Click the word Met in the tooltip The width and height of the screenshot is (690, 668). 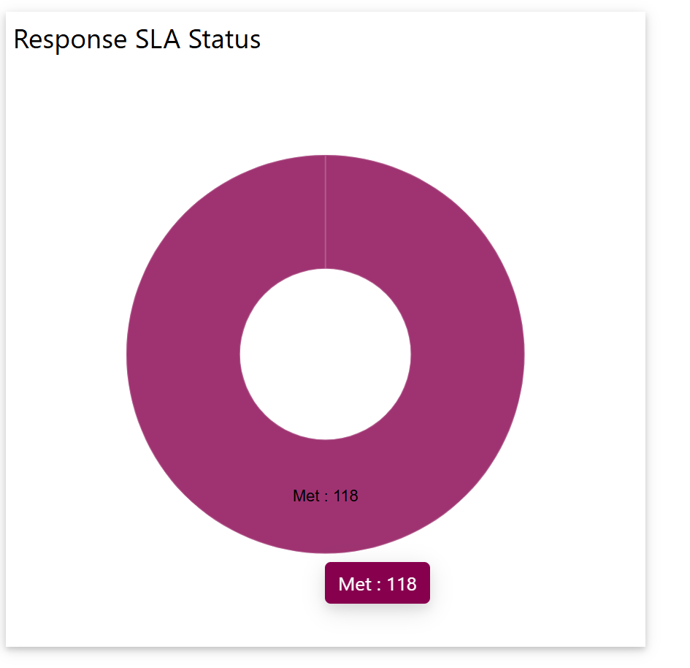[355, 584]
